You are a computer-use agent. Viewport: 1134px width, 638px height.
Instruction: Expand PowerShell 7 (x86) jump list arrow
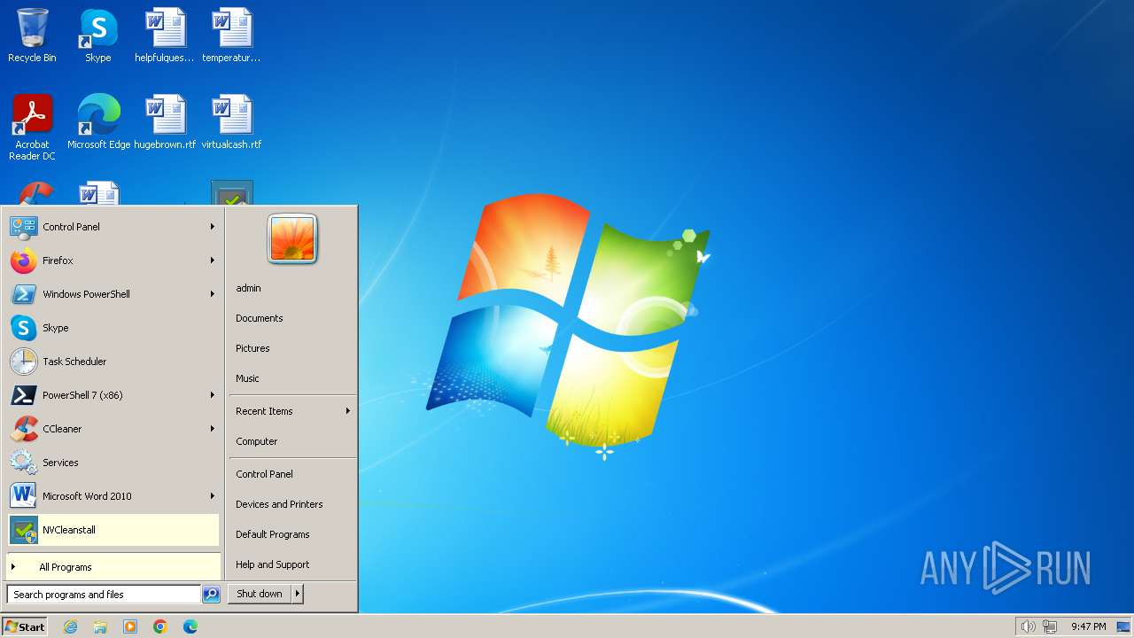click(x=213, y=395)
